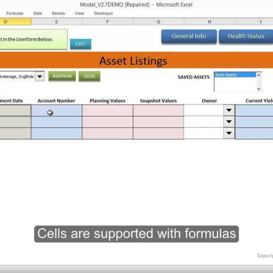The height and width of the screenshot is (273, 273).
Task: Click the SAVED ASSETS label
Action: [x=193, y=77]
